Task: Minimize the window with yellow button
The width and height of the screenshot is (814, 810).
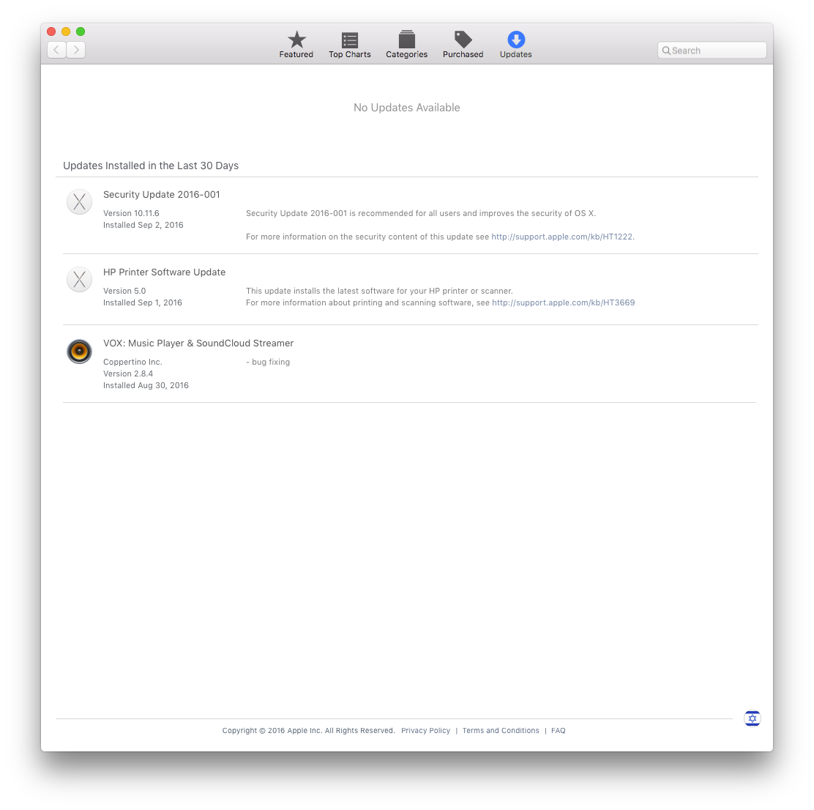Action: pyautogui.click(x=66, y=31)
